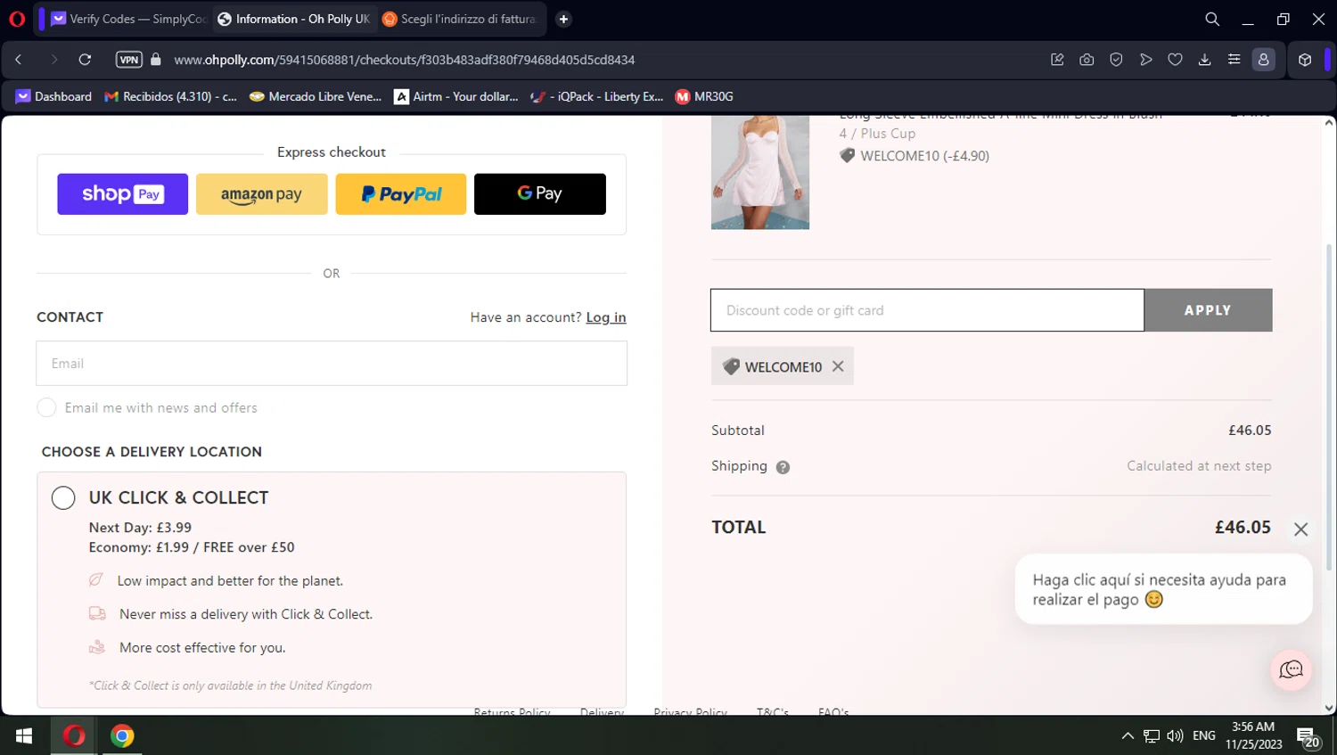The height and width of the screenshot is (755, 1337).
Task: Open the live chat widget icon
Action: (x=1292, y=669)
